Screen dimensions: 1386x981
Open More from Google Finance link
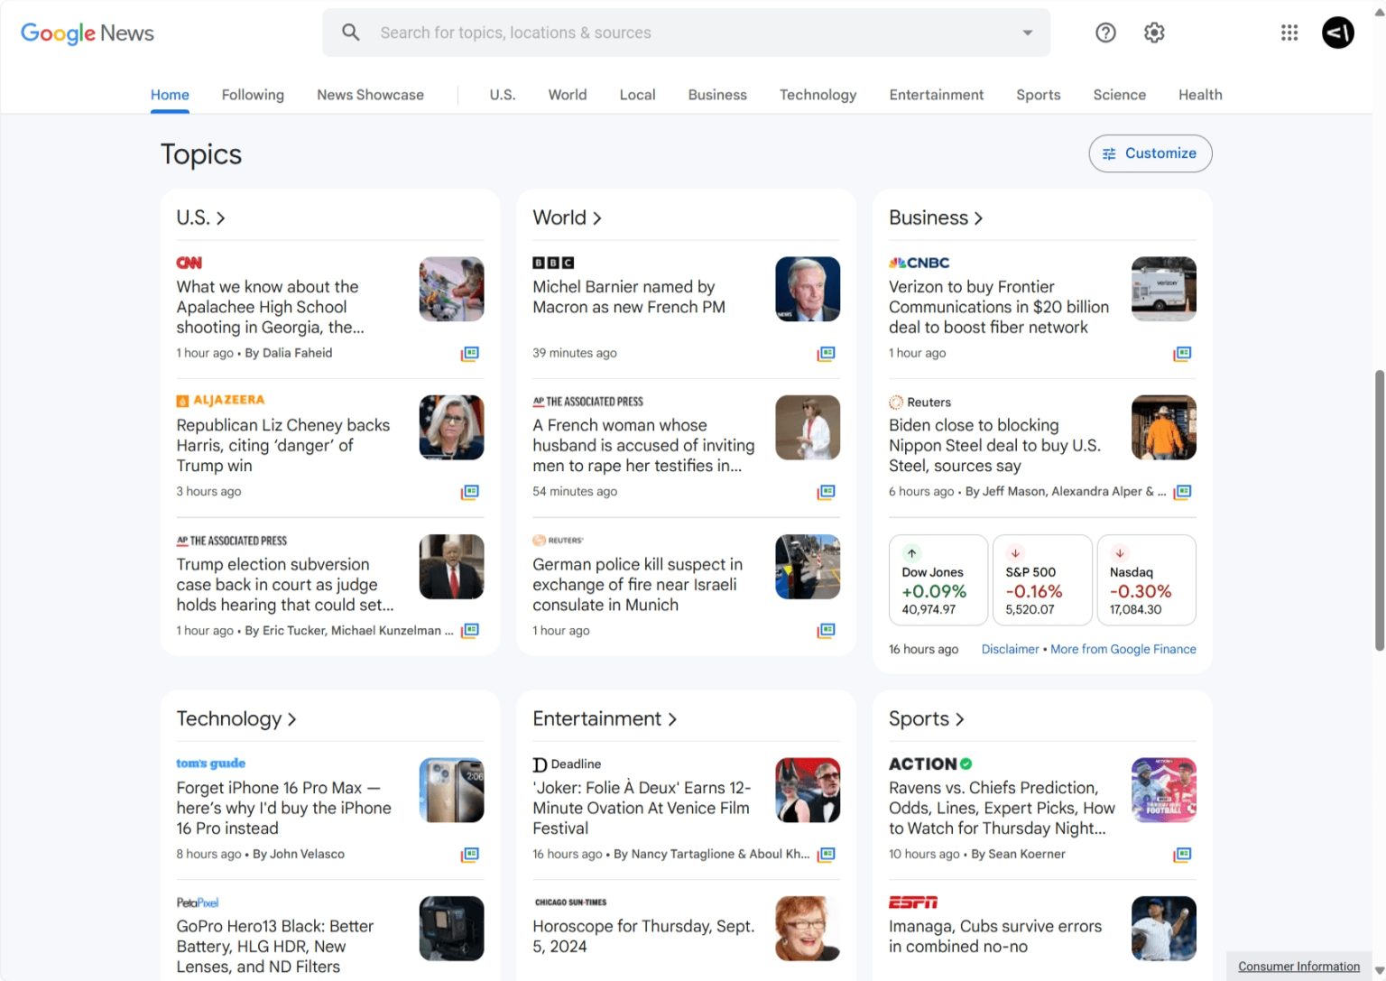click(x=1123, y=649)
